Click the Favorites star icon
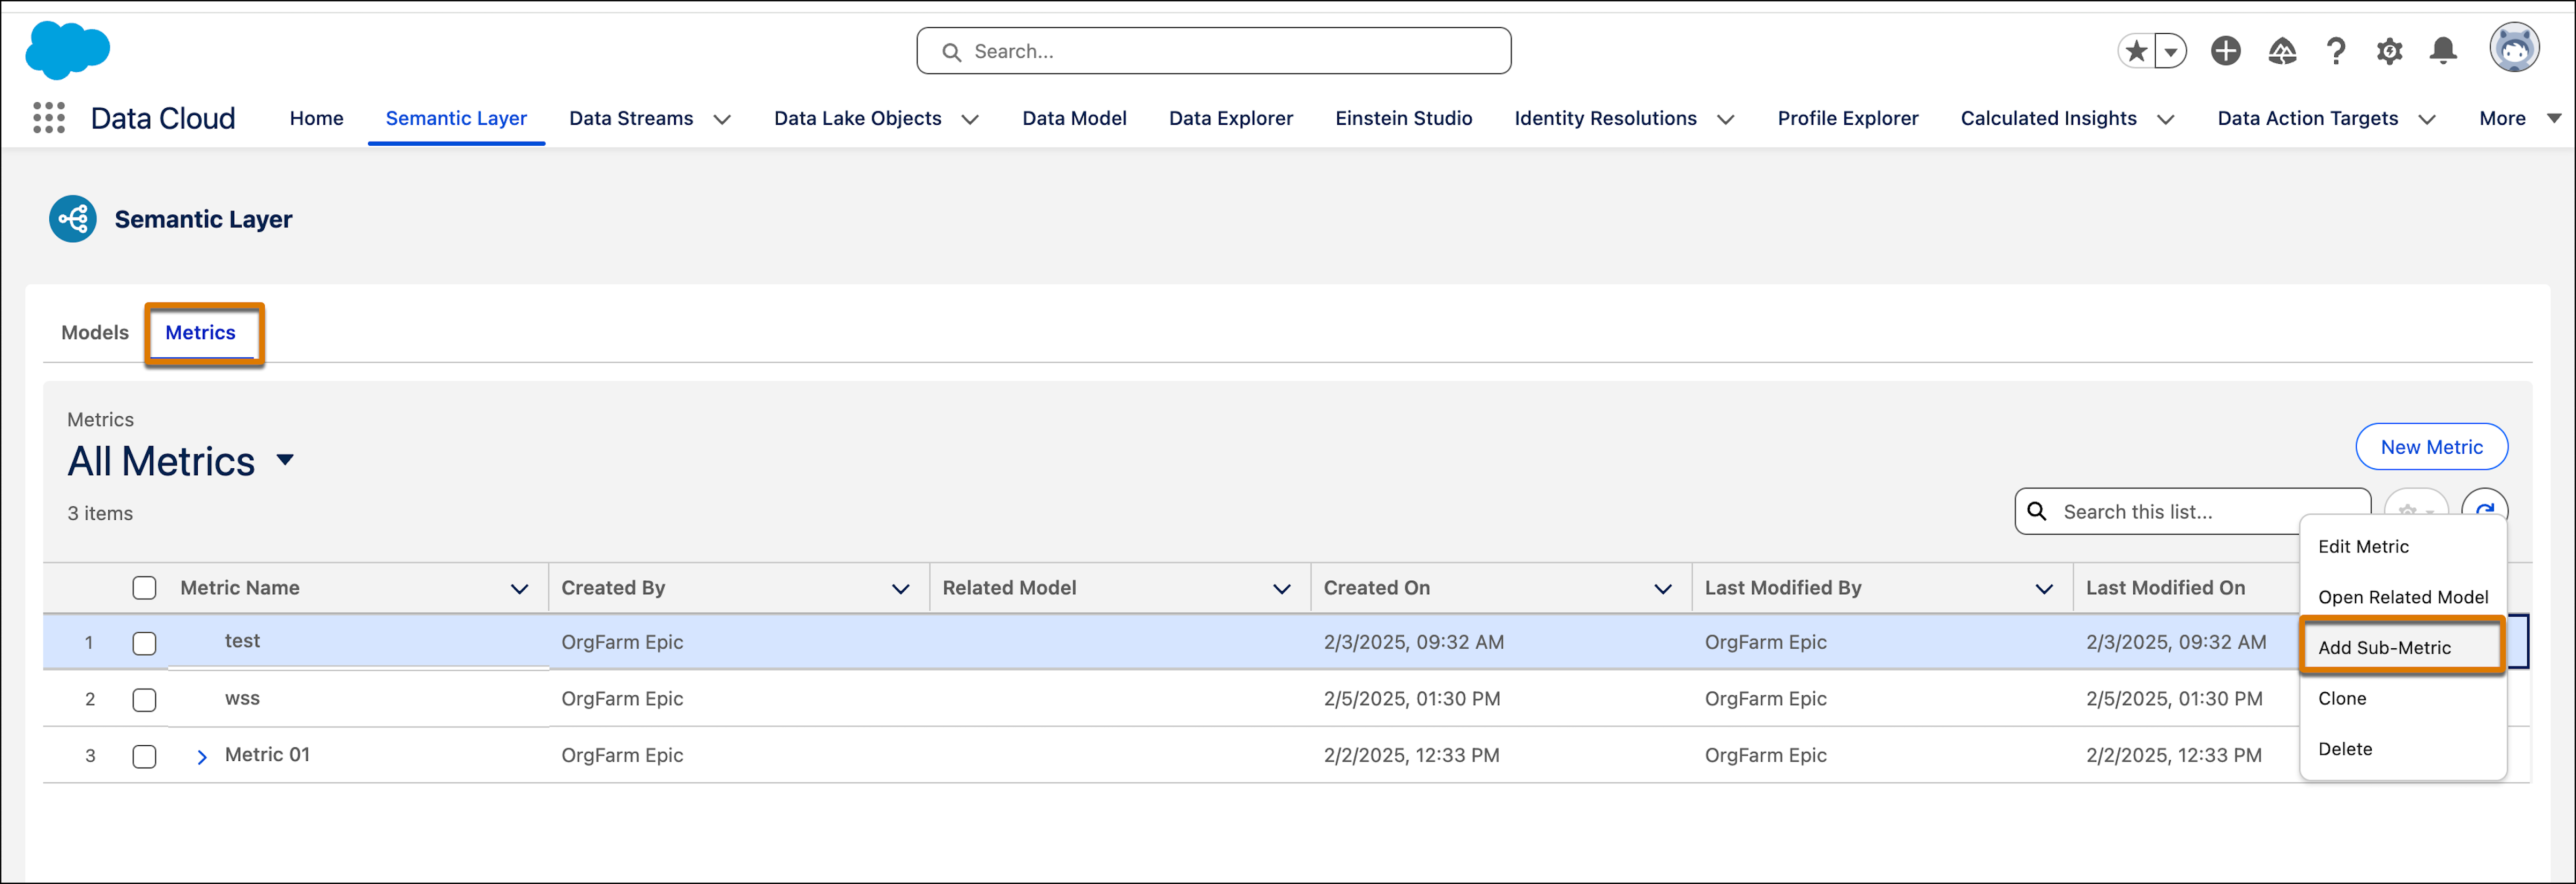Screen dimensions: 2576x884 [2136, 51]
